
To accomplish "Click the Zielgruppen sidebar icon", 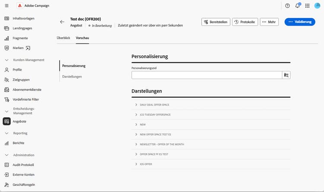I will pos(6,80).
